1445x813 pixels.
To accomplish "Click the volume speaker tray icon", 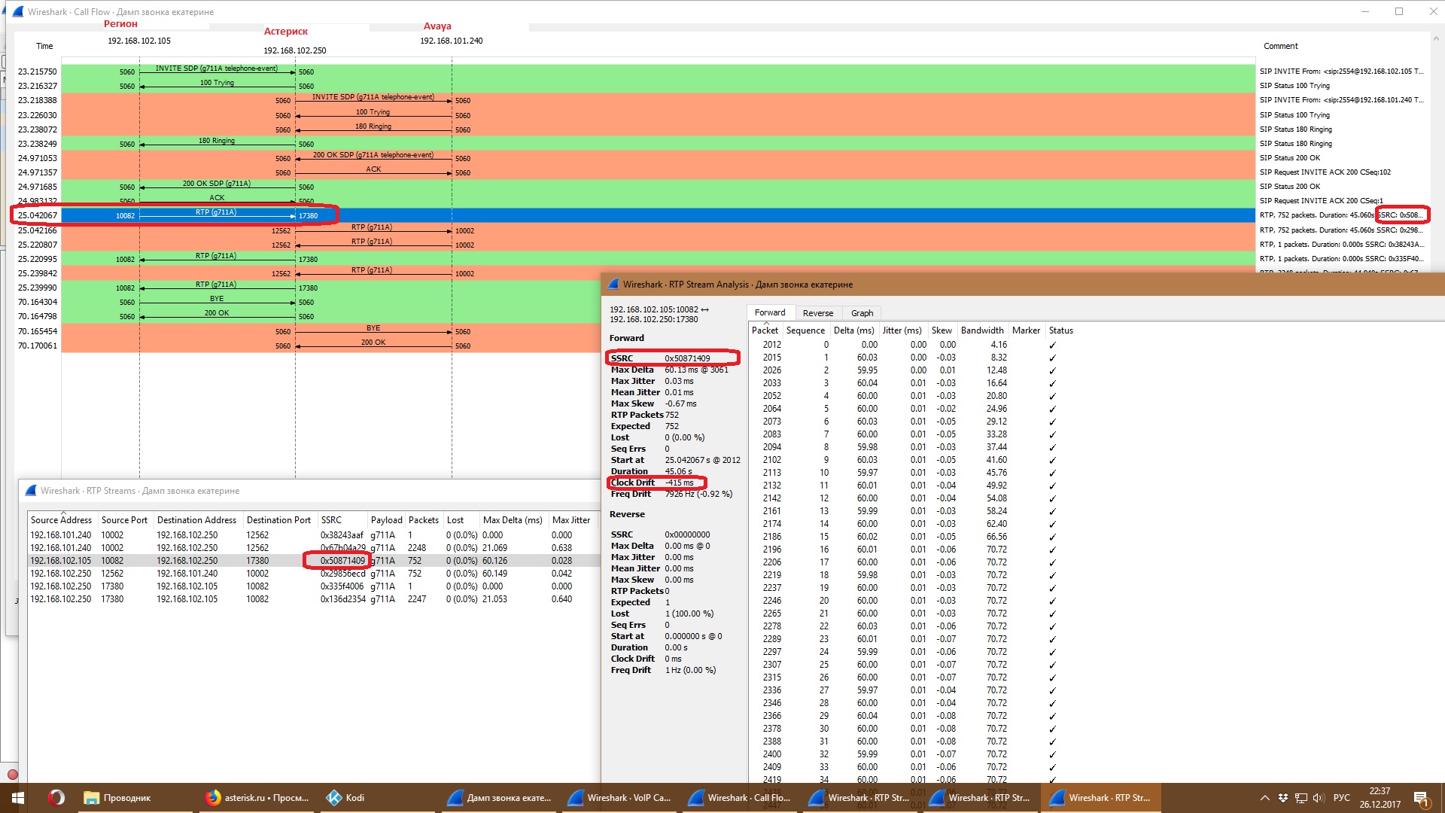I will coord(1318,798).
